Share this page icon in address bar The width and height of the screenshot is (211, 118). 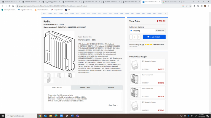coord(186,6)
